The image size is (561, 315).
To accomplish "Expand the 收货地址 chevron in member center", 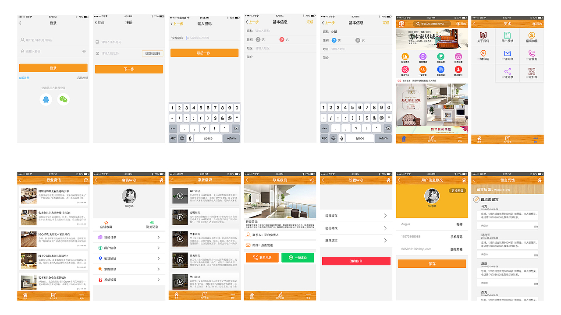I will [x=158, y=258].
